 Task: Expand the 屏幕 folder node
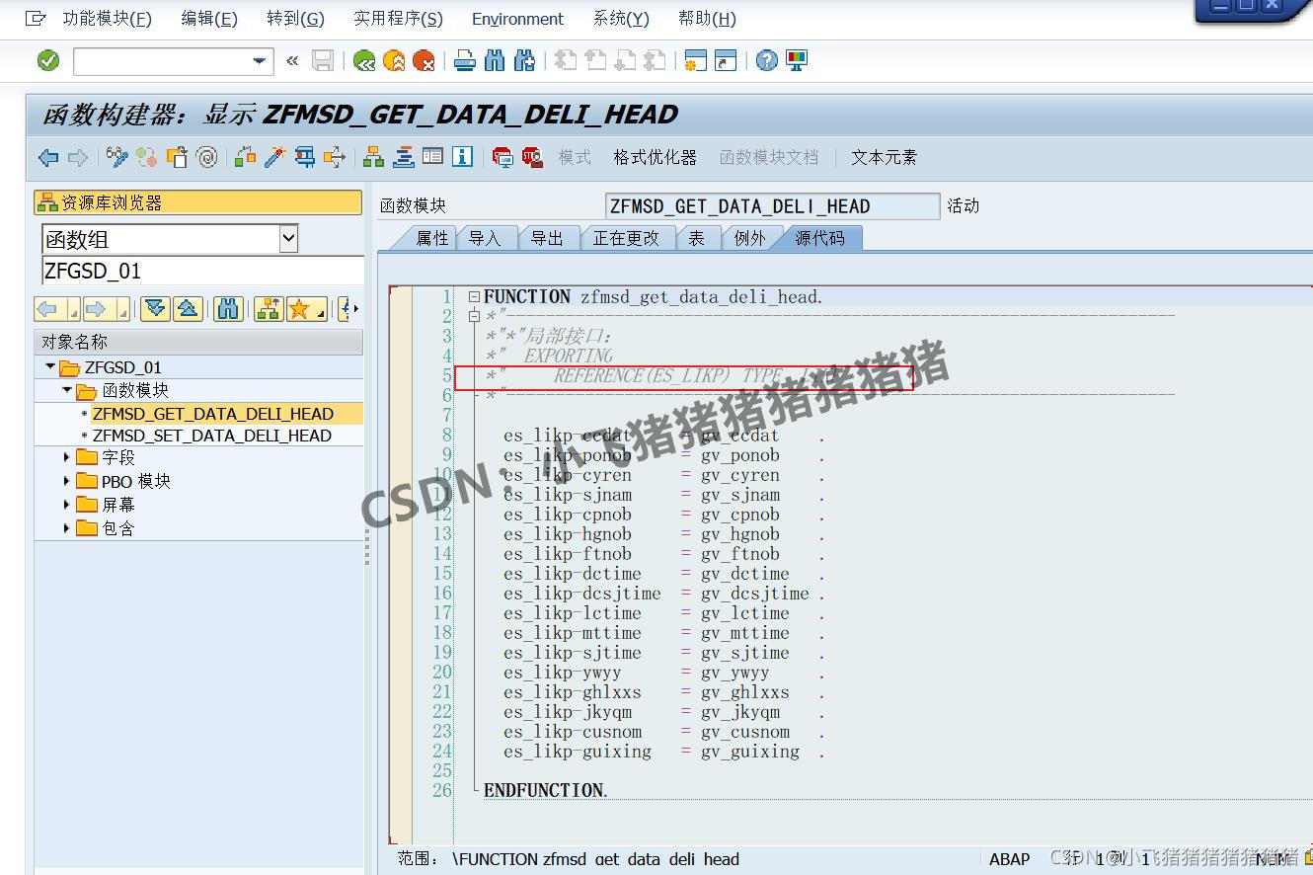click(67, 505)
